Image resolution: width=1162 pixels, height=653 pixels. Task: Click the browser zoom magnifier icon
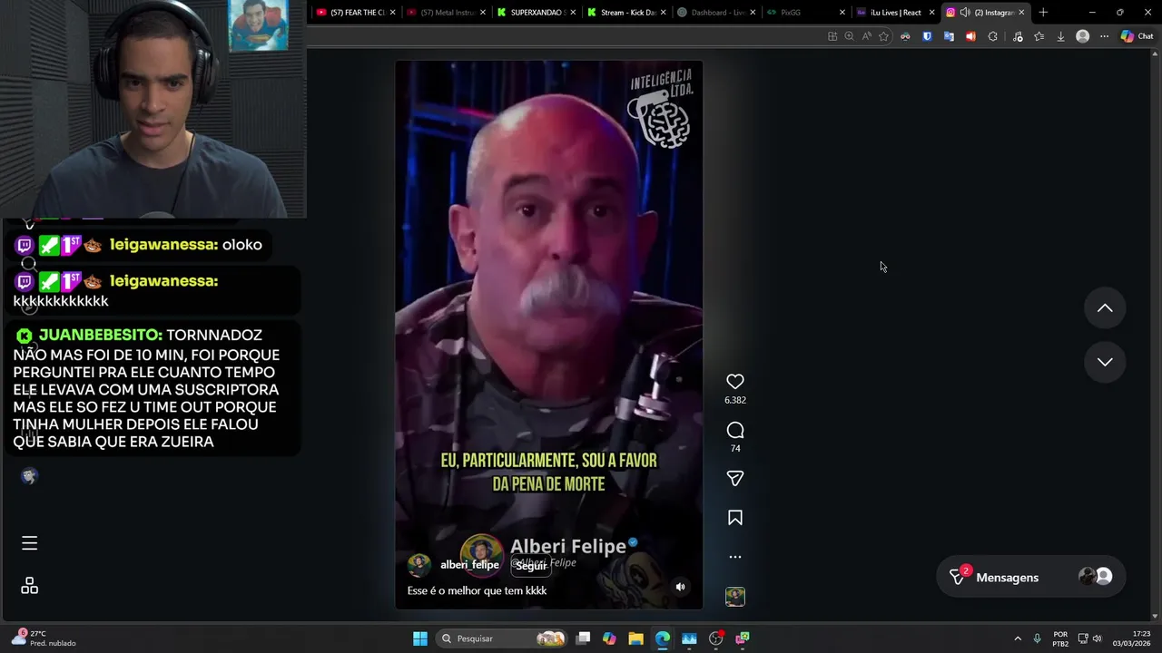click(849, 36)
